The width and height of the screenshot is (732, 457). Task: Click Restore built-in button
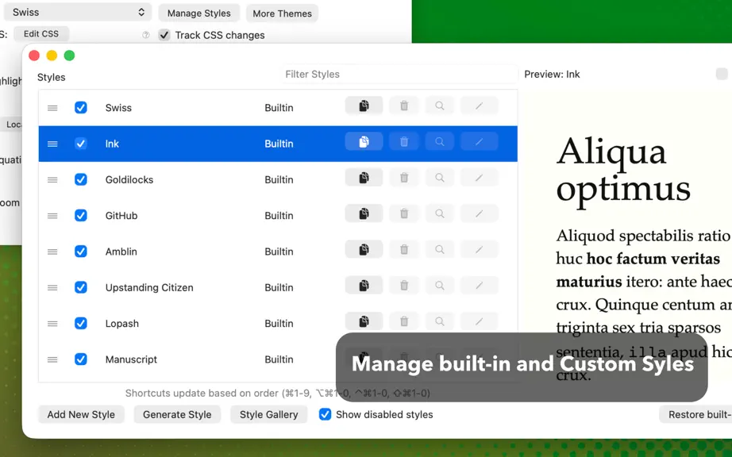click(695, 414)
